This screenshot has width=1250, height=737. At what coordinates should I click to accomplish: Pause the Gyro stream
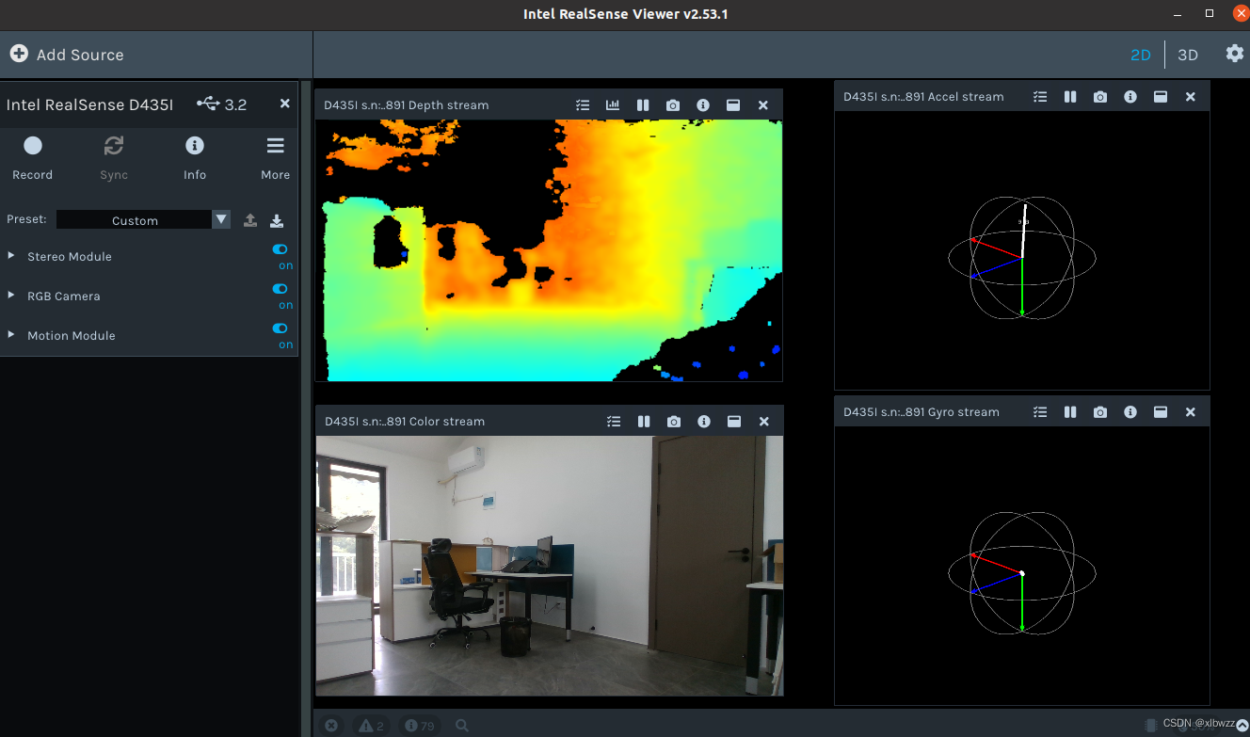(1070, 412)
